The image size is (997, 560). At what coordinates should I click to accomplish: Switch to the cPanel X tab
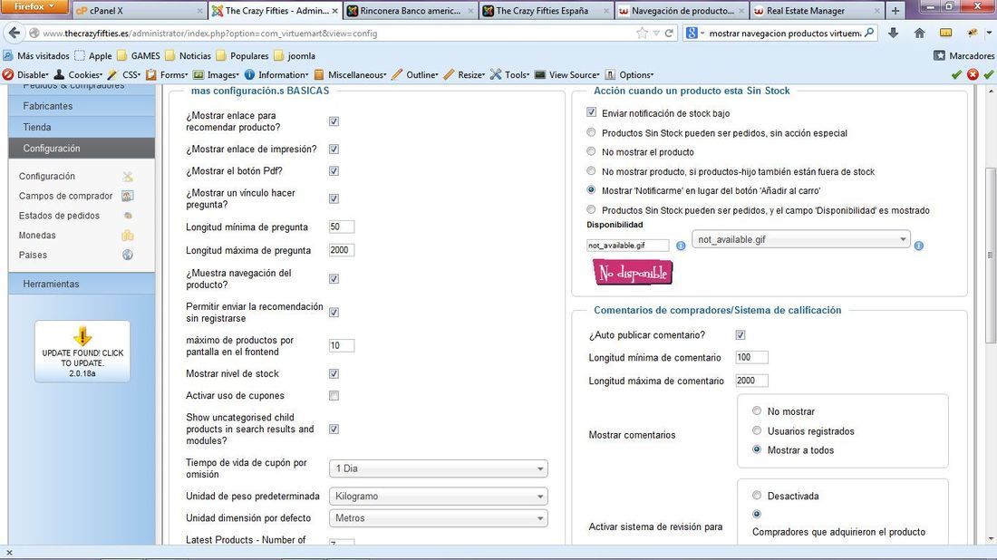pyautogui.click(x=138, y=11)
